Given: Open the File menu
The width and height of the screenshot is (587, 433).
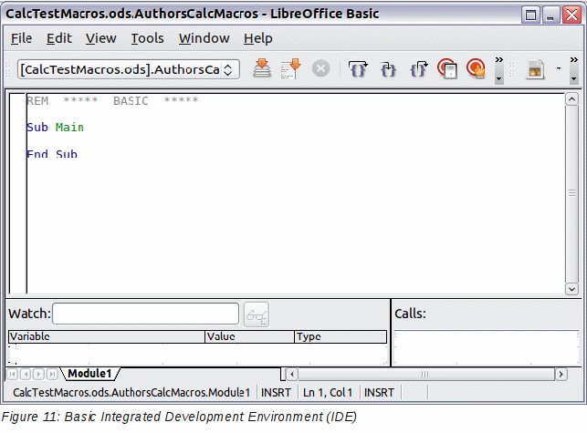Looking at the screenshot, I should (21, 38).
